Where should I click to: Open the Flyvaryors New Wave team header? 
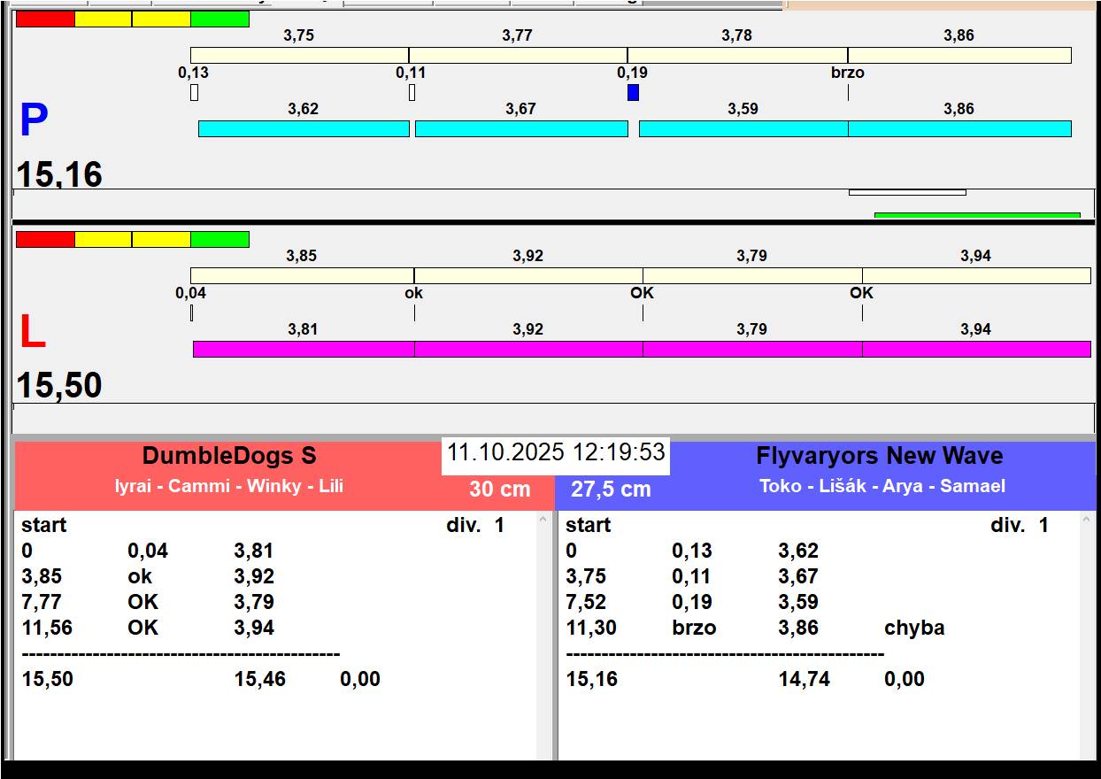[880, 456]
